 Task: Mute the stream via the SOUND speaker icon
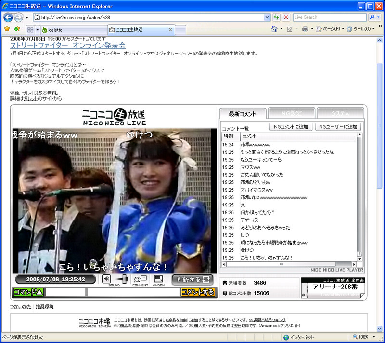coord(107,279)
